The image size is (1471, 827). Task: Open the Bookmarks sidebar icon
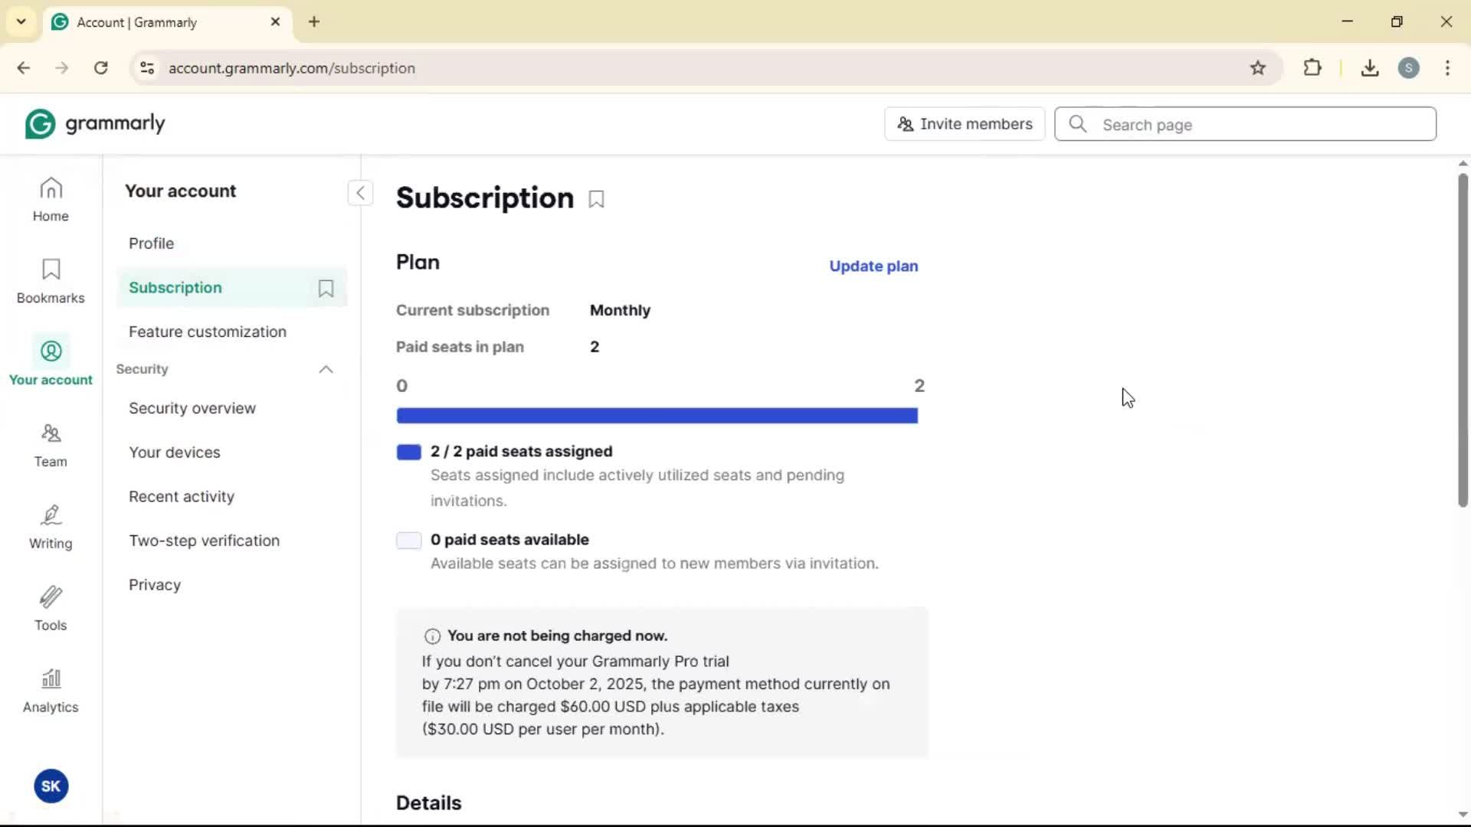tap(51, 281)
